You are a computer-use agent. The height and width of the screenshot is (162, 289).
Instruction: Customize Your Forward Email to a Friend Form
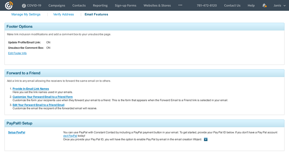43,97
